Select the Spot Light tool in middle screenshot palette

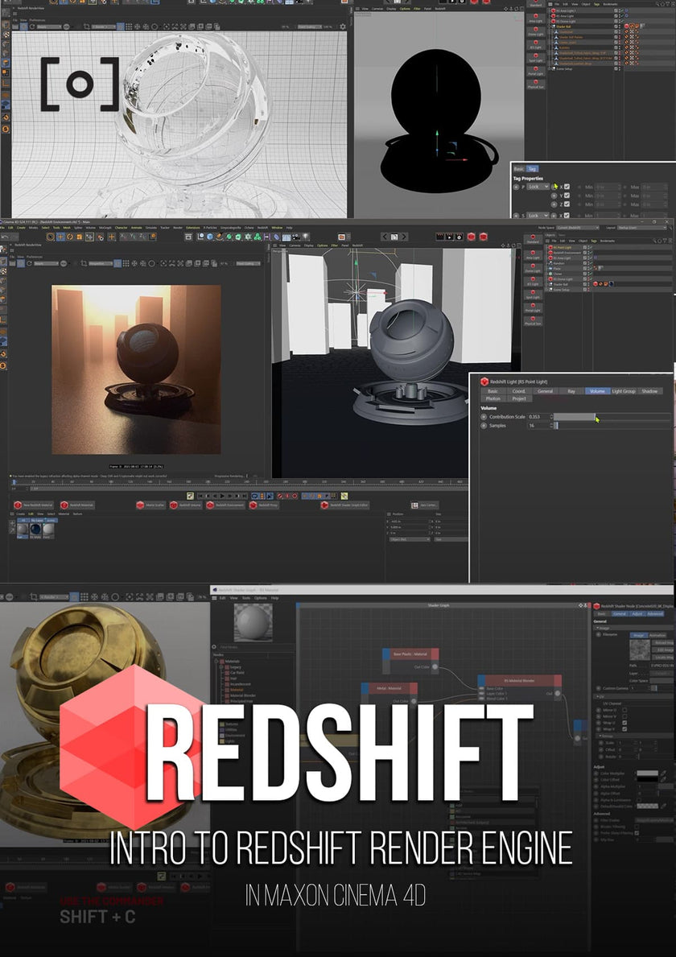pos(533,294)
